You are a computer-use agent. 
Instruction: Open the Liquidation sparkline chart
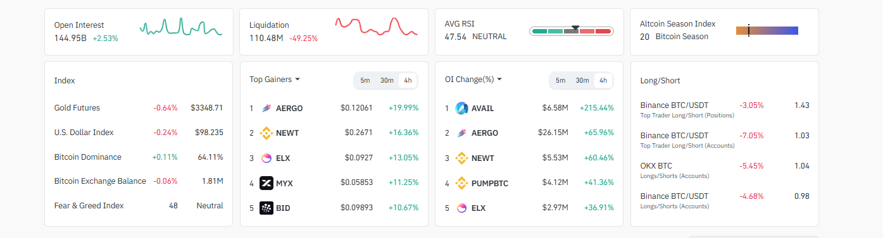point(376,27)
